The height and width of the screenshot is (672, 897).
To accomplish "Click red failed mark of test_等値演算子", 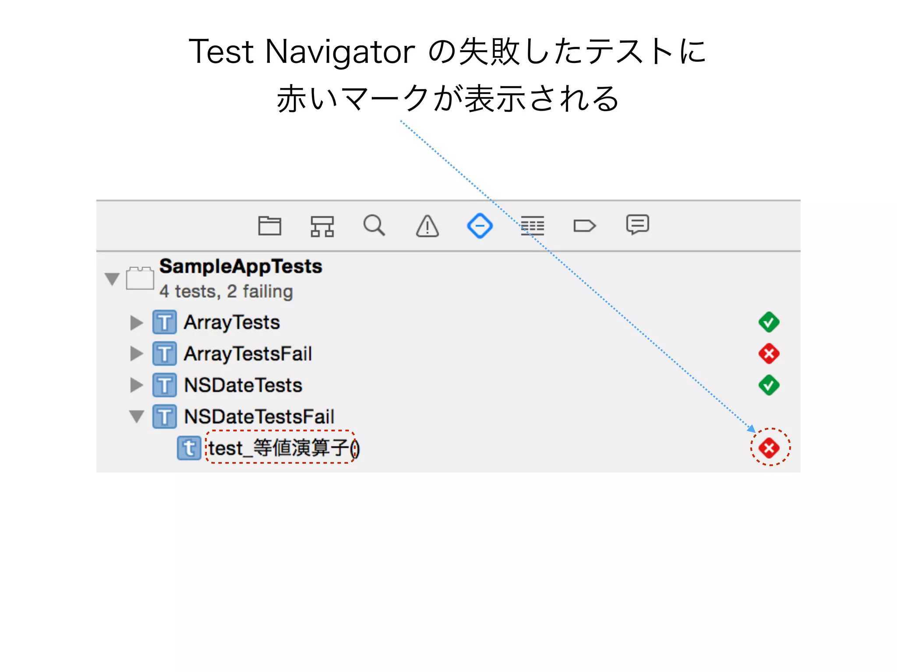I will pos(769,448).
